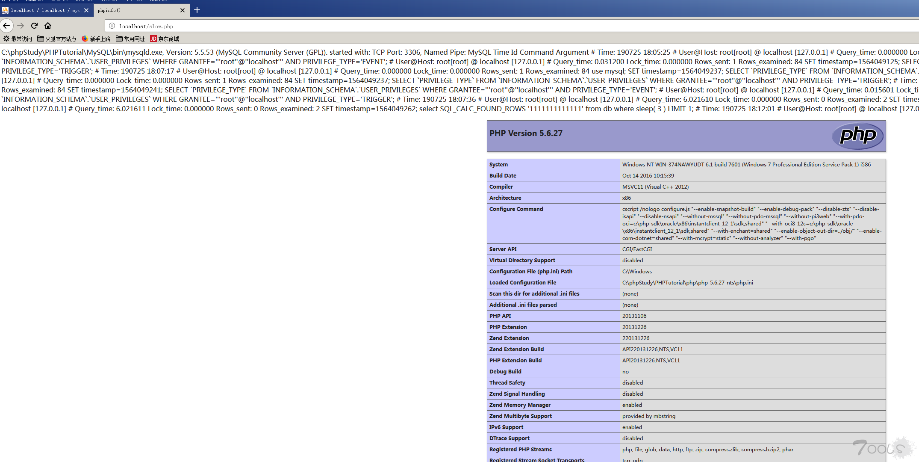Select the System row label
The image size is (919, 462).
point(498,165)
